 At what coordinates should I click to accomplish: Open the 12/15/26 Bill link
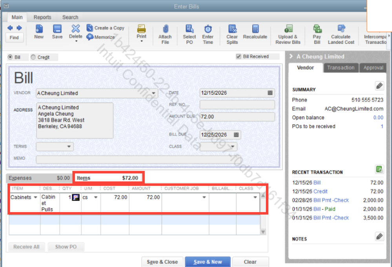[317, 183]
